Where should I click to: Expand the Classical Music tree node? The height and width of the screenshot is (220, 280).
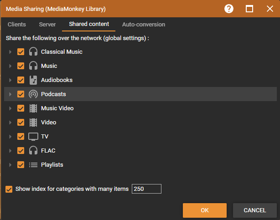(x=10, y=52)
